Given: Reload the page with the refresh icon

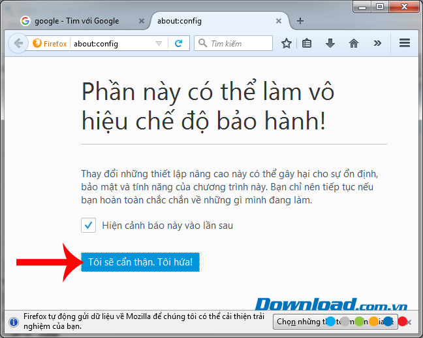Looking at the screenshot, I should pyautogui.click(x=178, y=43).
